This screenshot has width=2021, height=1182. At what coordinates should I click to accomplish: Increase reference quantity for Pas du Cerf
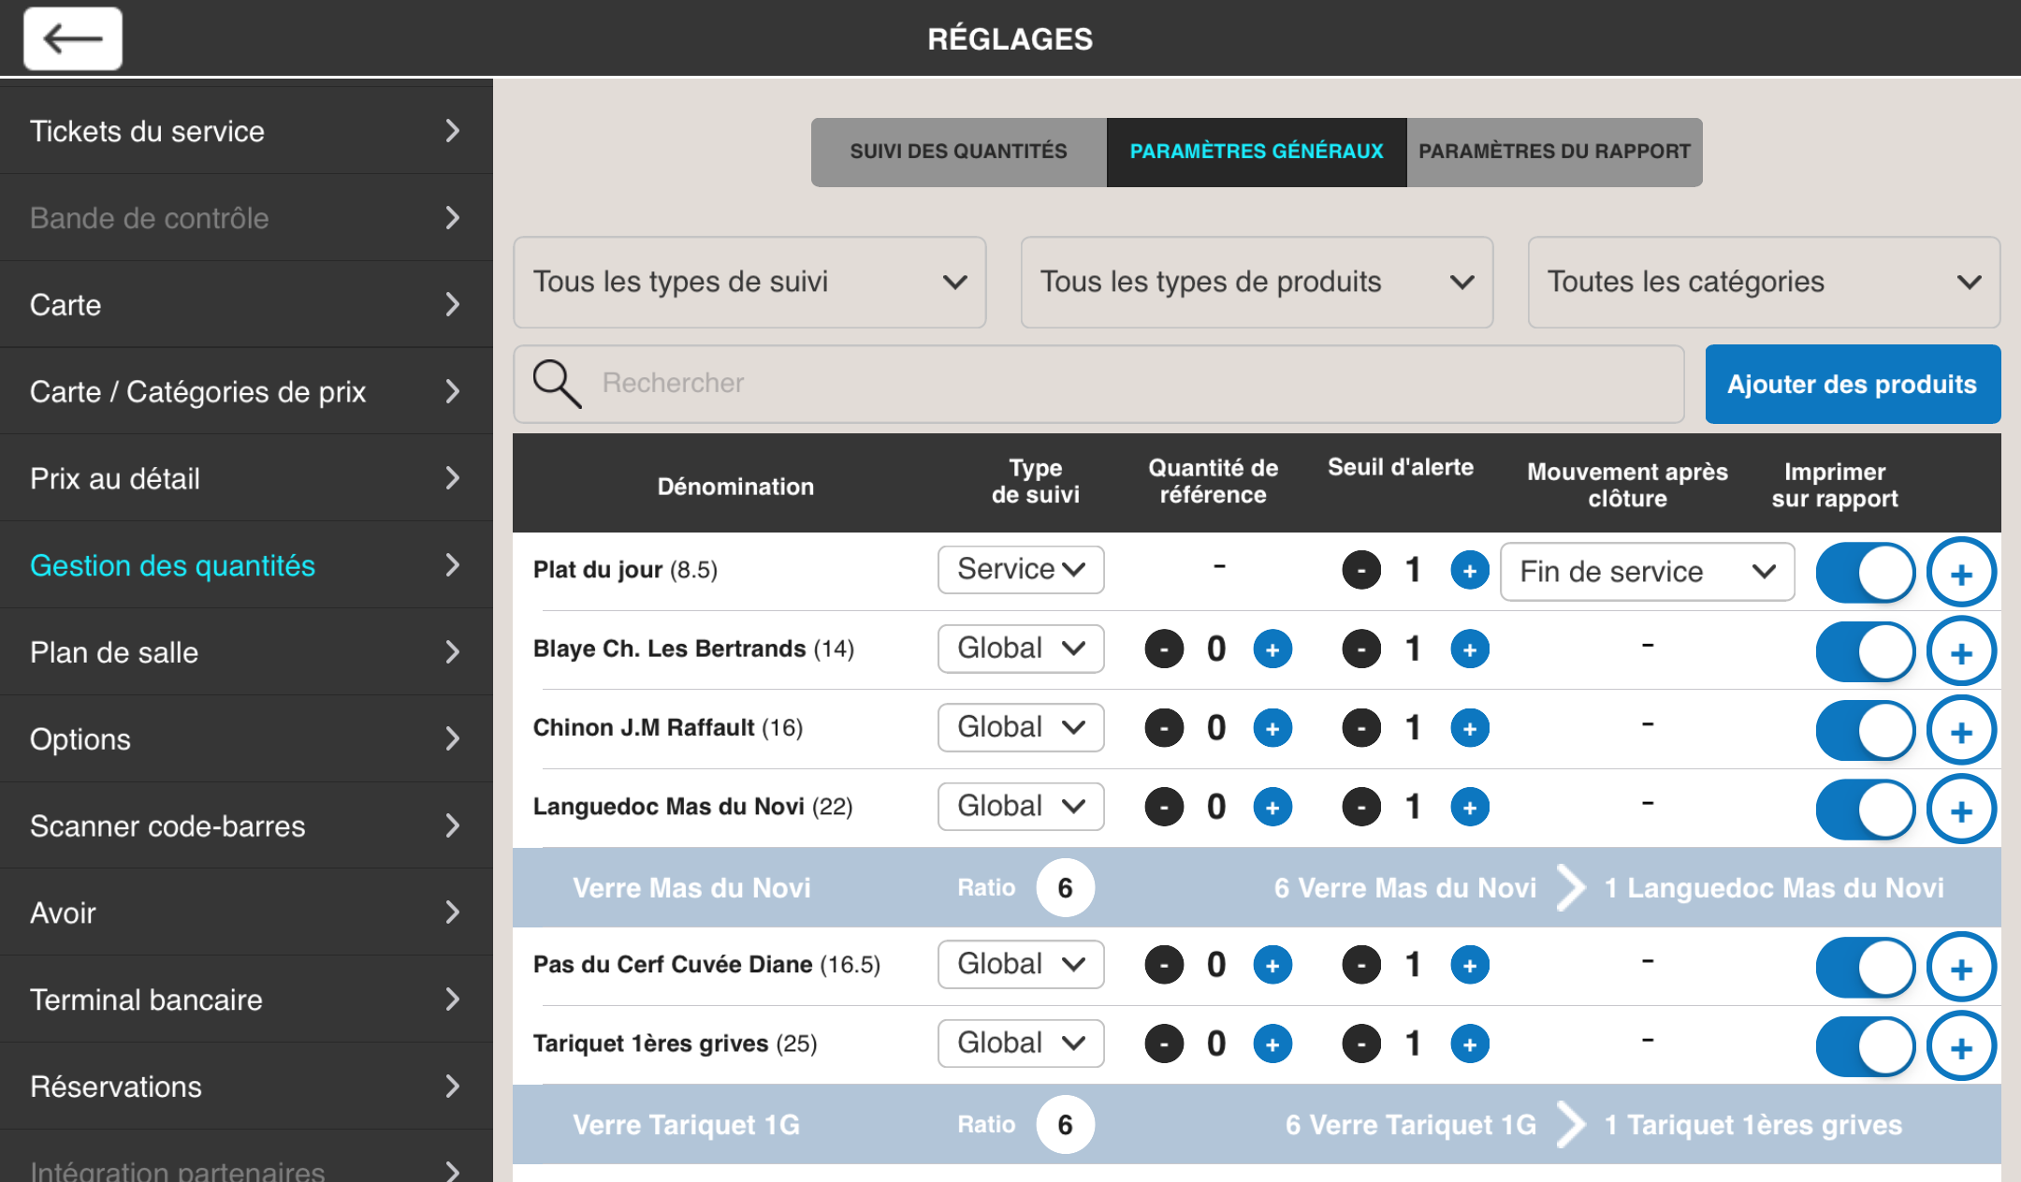[x=1272, y=965]
